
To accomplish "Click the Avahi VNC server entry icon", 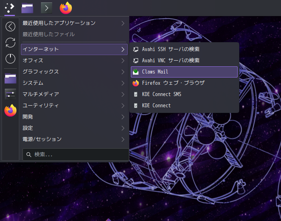I will click(136, 61).
